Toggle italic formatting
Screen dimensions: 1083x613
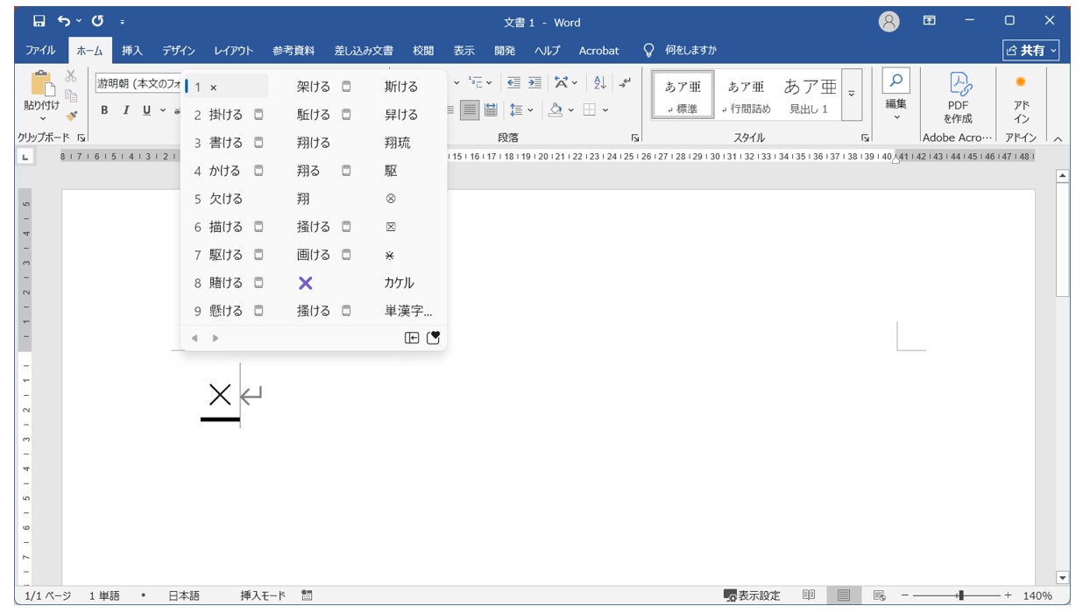coord(125,110)
